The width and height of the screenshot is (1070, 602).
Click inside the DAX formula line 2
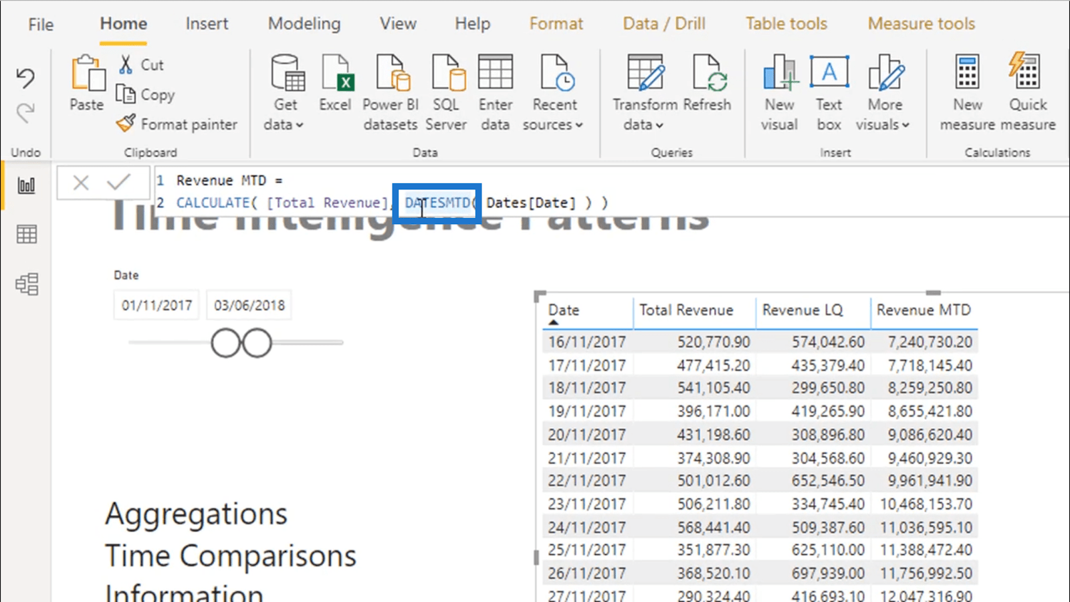[x=392, y=203]
